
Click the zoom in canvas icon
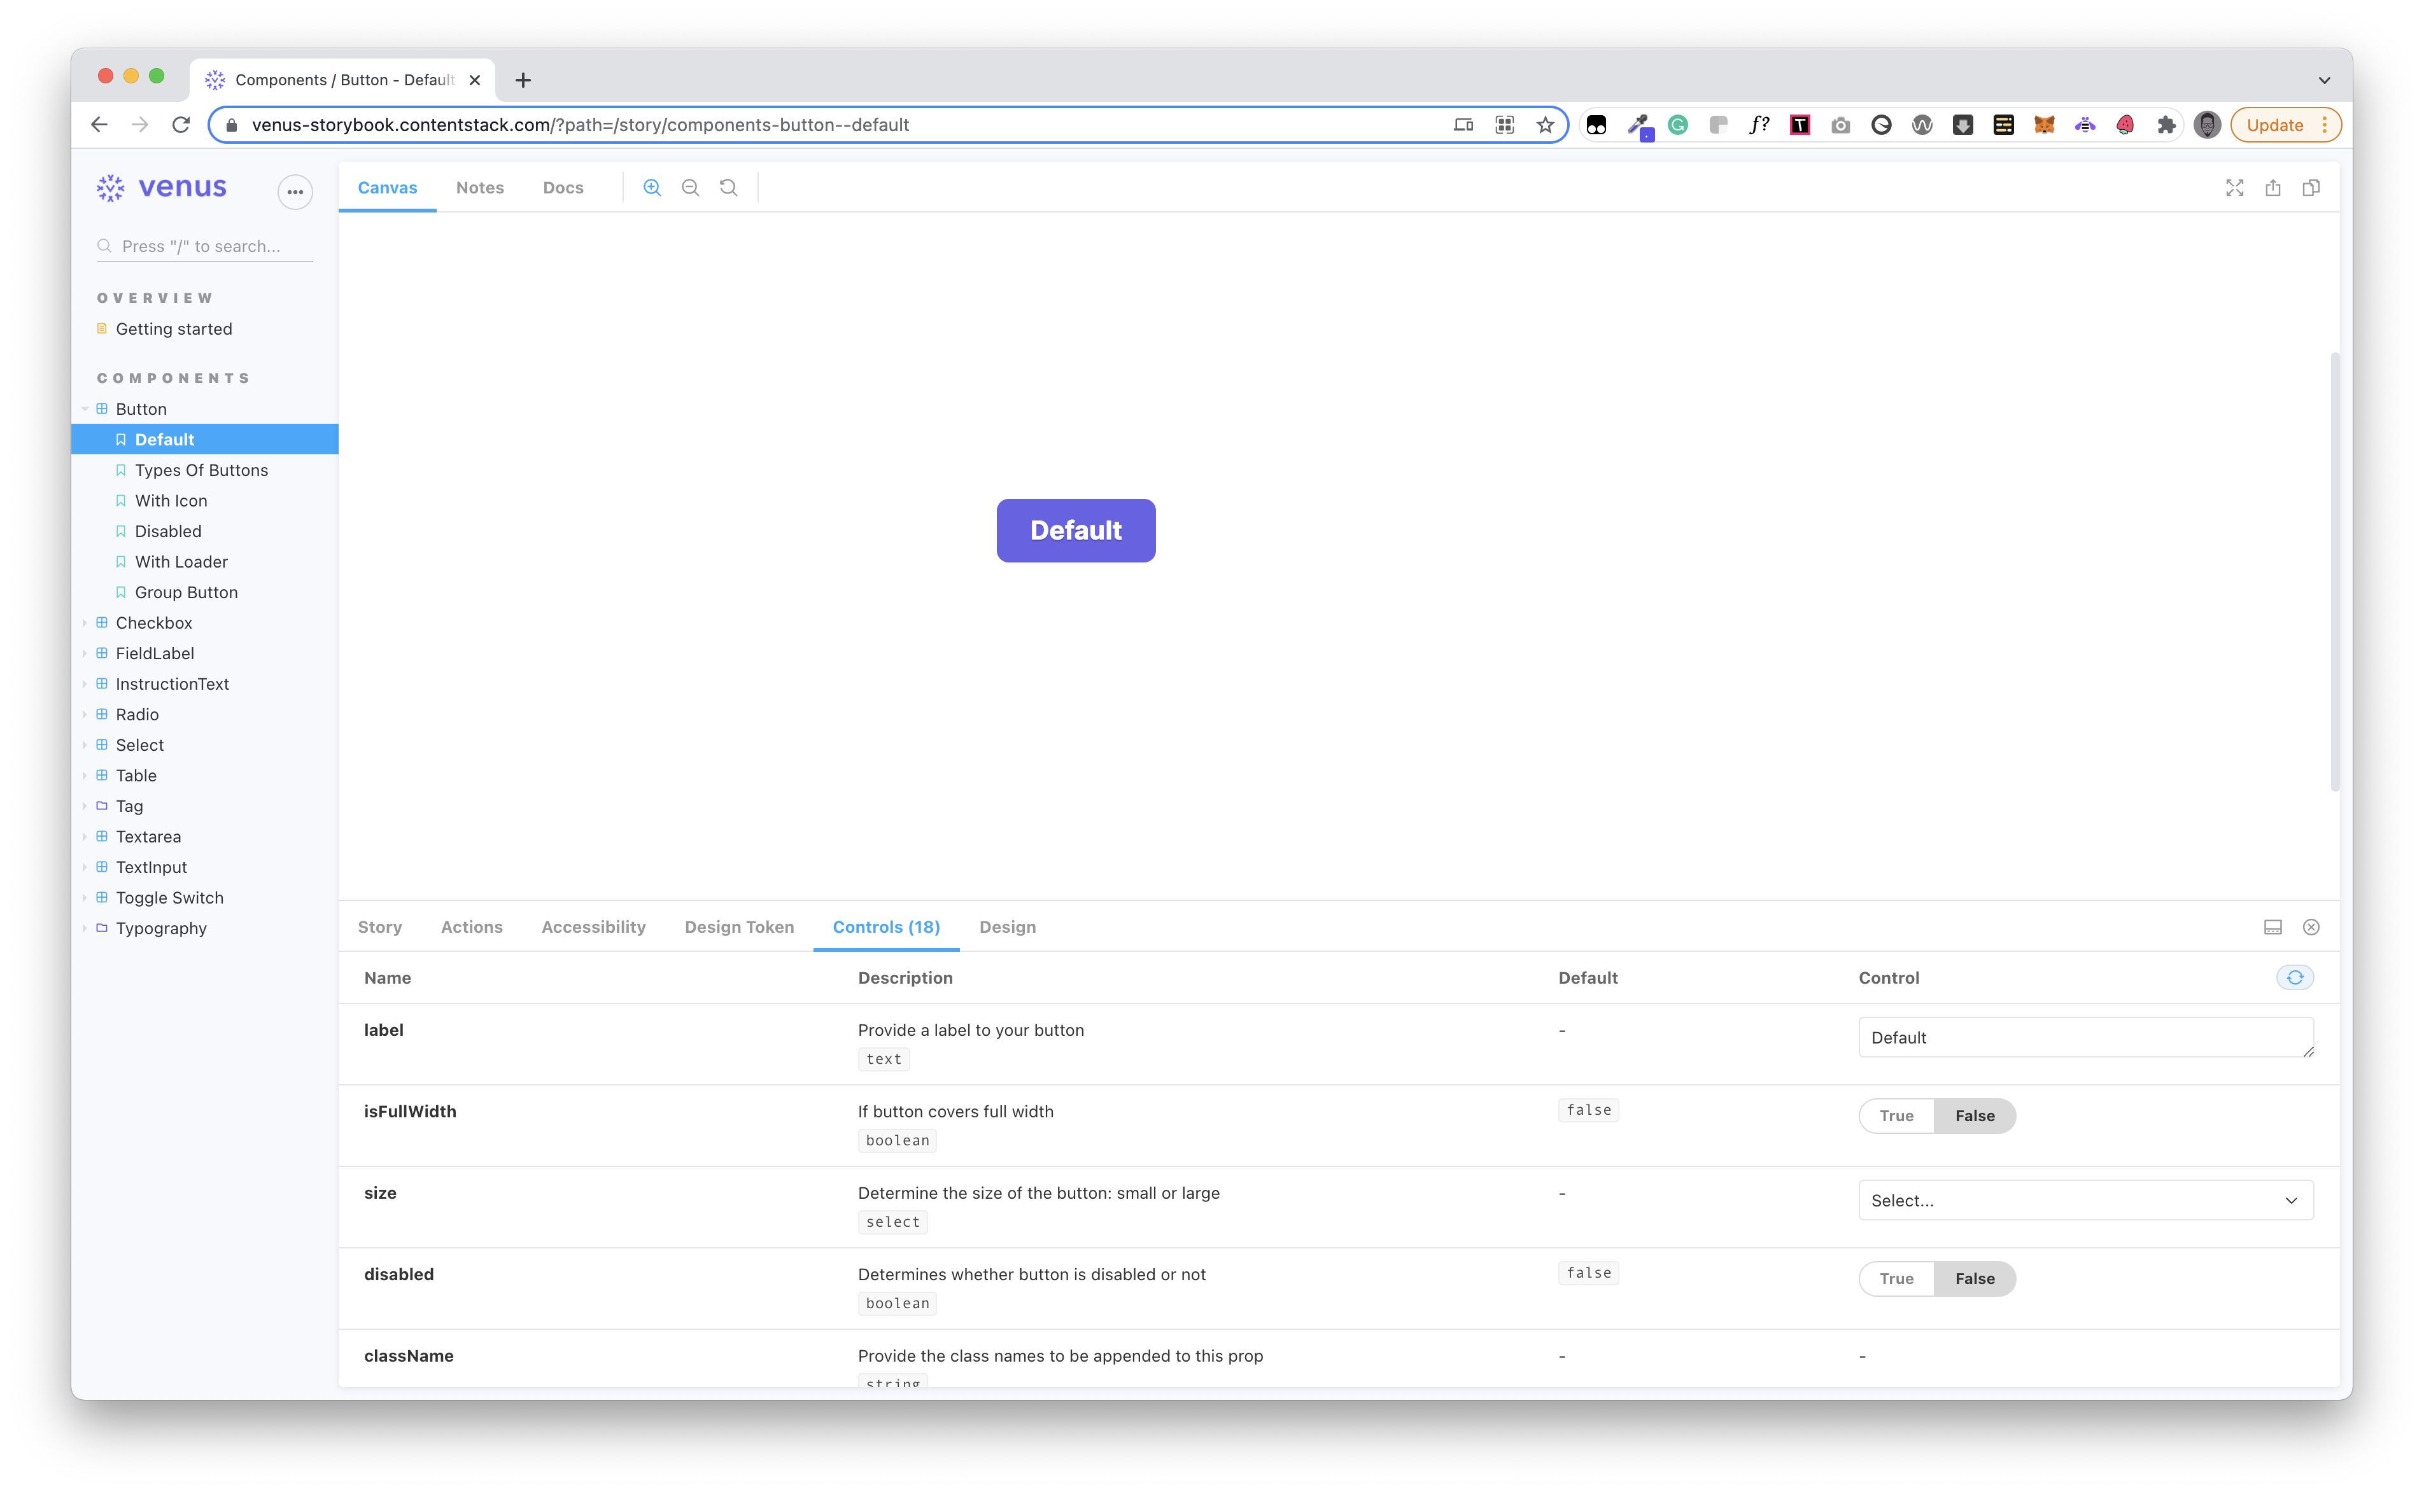[652, 188]
